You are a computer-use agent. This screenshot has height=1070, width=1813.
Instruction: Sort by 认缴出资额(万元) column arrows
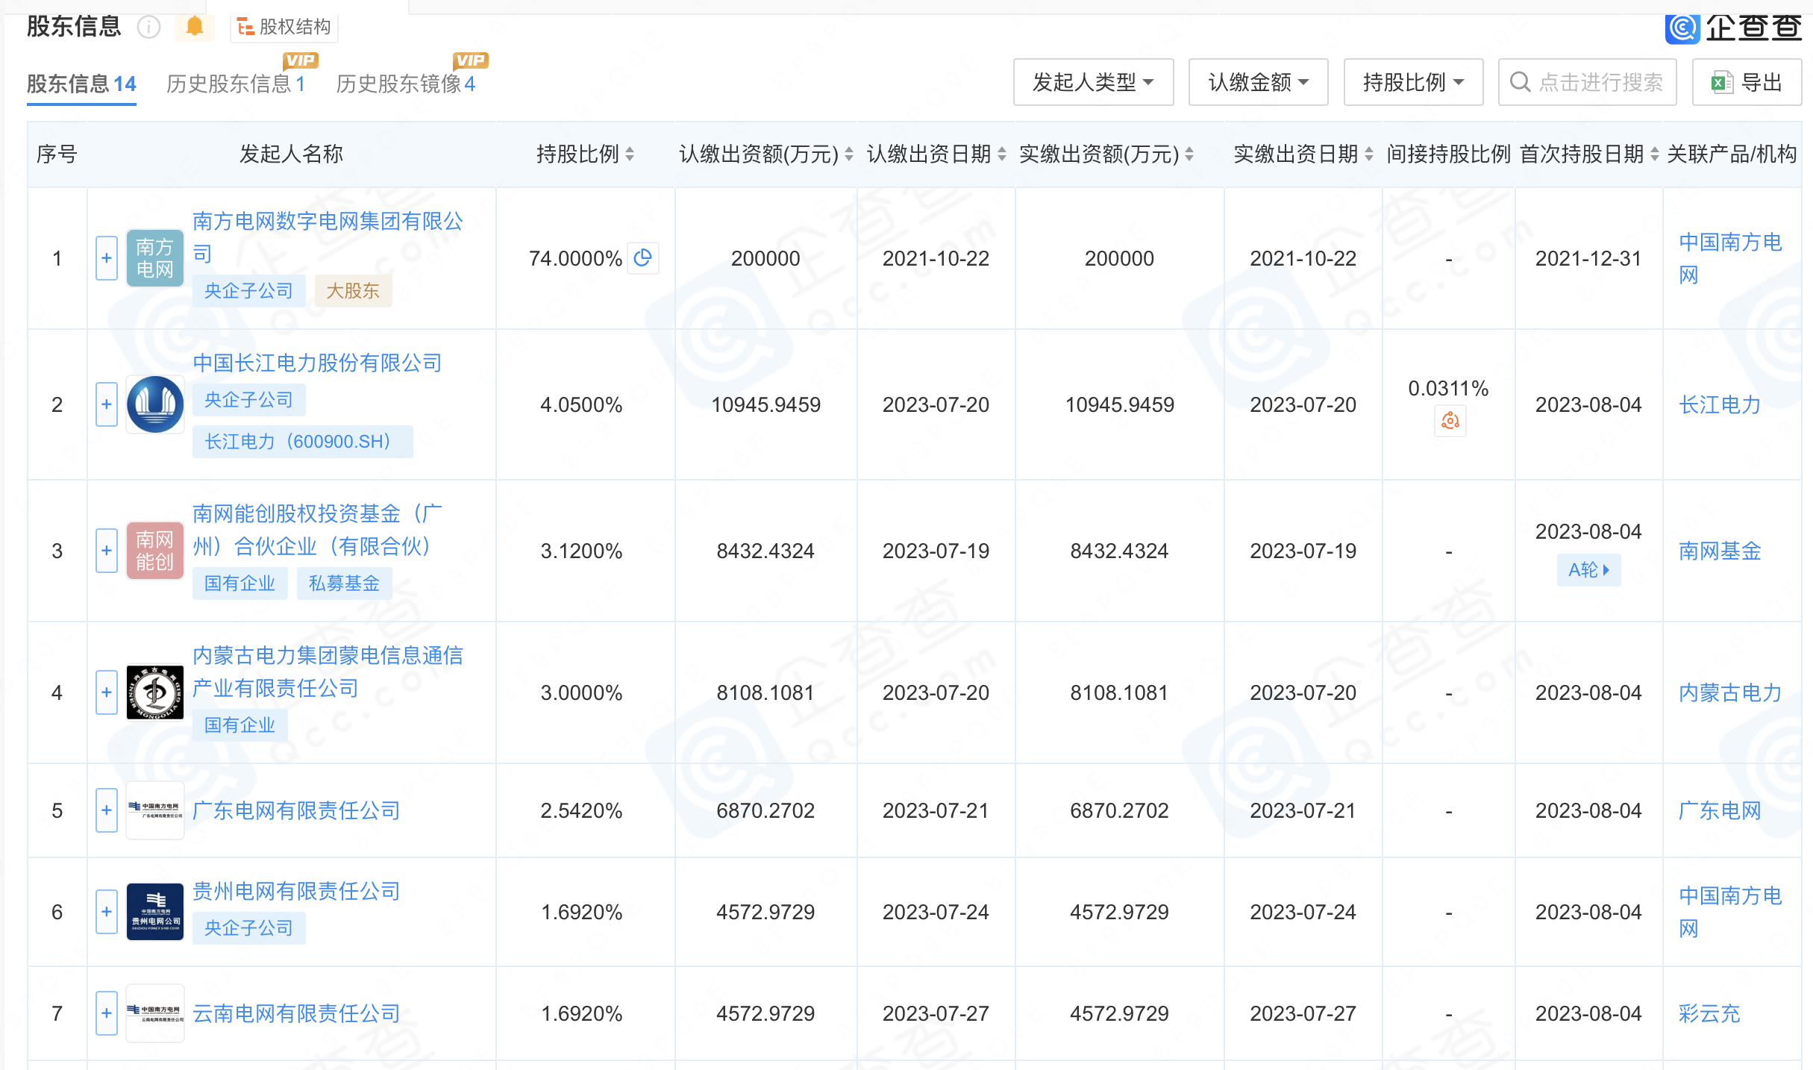848,154
